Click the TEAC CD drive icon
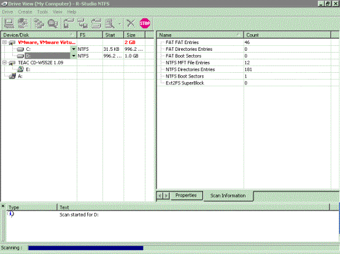 [x=12, y=62]
